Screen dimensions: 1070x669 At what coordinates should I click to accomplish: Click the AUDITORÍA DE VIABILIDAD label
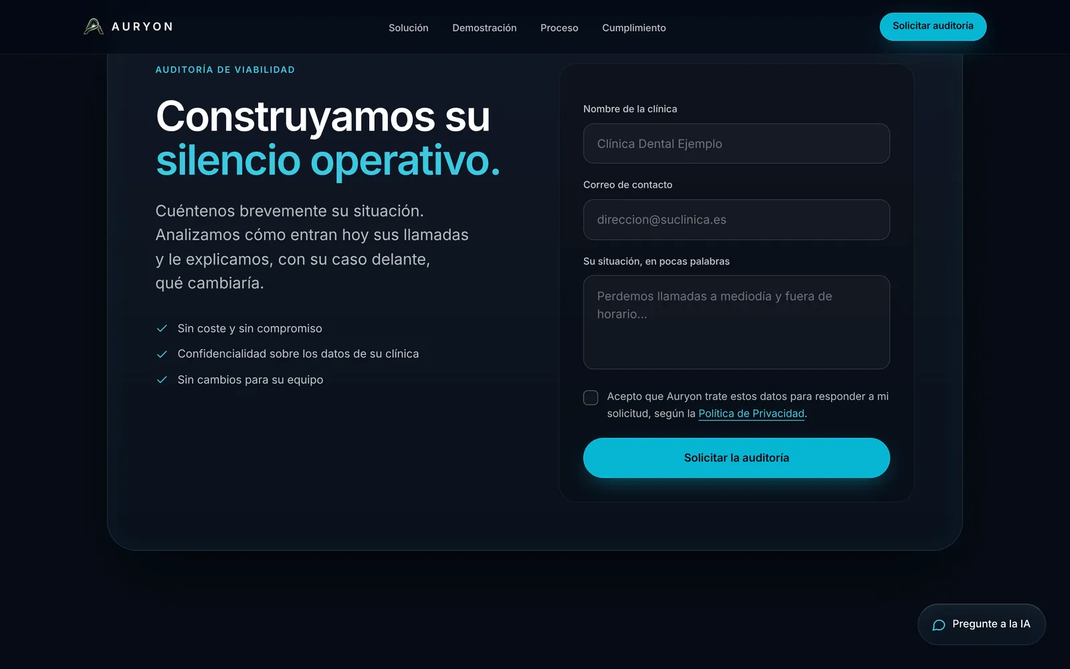225,70
